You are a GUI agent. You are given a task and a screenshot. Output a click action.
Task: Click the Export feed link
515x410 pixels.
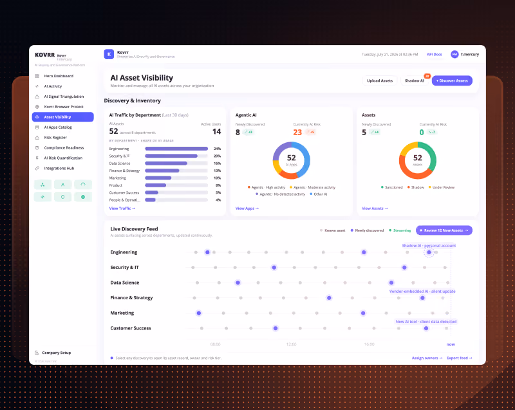[x=460, y=358]
